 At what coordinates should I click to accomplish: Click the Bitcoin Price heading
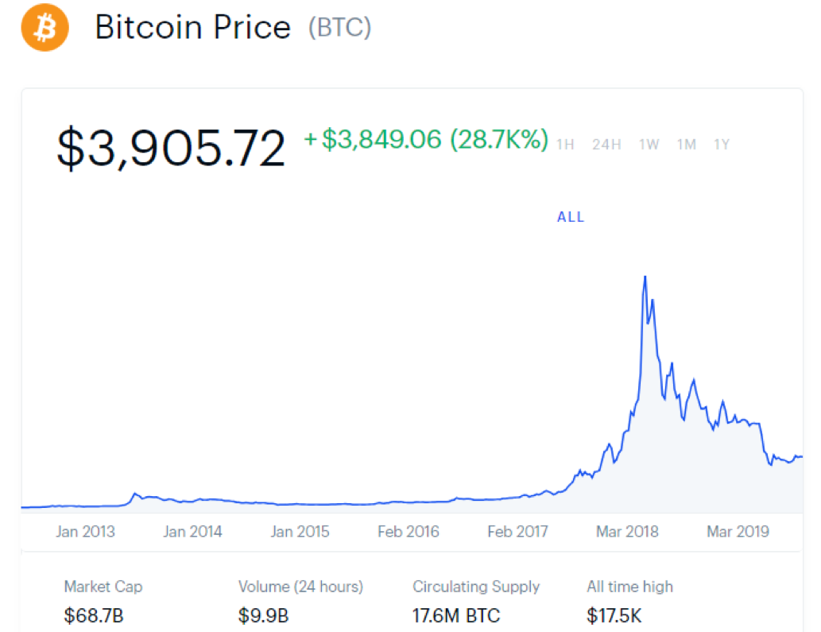(193, 28)
